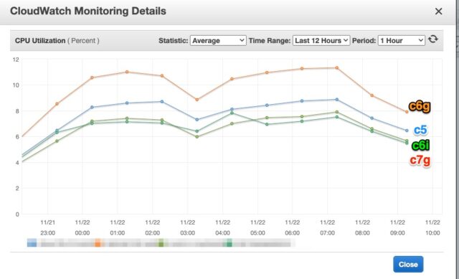The width and height of the screenshot is (459, 279).
Task: Click the y-axis value 12
Action: click(x=16, y=60)
